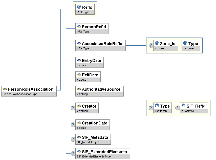
Task: Click the optional question mark beside Zone_Id
Action: pyautogui.click(x=150, y=45)
